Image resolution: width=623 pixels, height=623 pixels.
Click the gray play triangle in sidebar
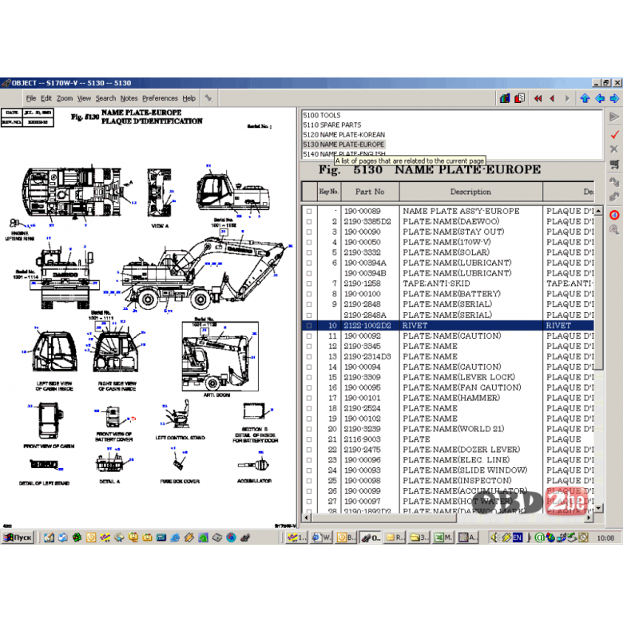tap(614, 117)
